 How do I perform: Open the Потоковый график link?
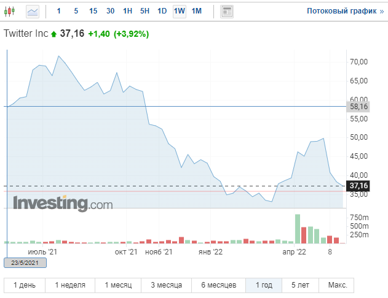346,11
